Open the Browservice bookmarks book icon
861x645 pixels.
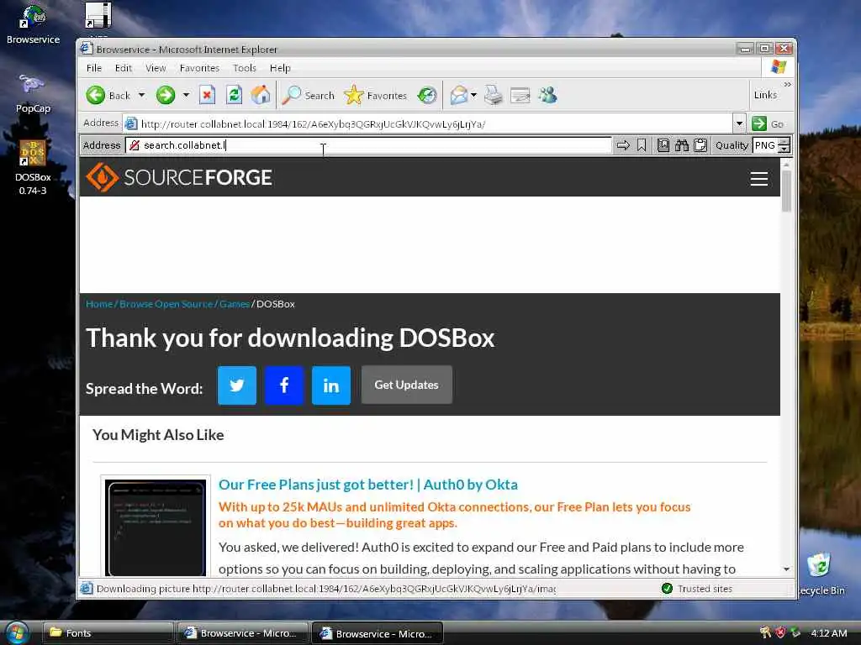pos(663,145)
